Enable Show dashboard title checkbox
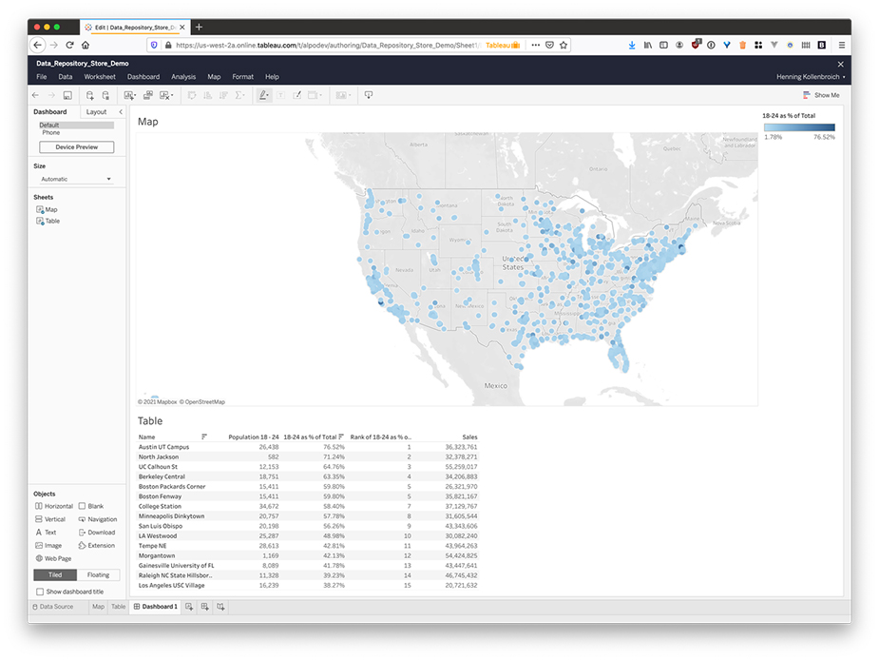Screen dimensions: 879x660 (40, 592)
